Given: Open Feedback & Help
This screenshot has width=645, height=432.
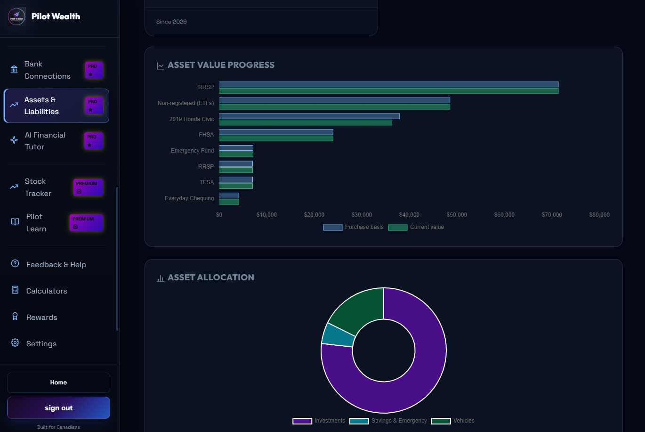Looking at the screenshot, I should click(x=56, y=264).
